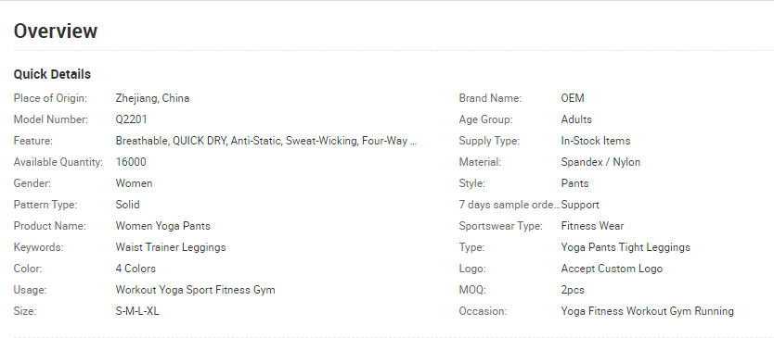Click the Yoga Pants Tight Leggings type value
The width and height of the screenshot is (774, 338).
pos(626,247)
